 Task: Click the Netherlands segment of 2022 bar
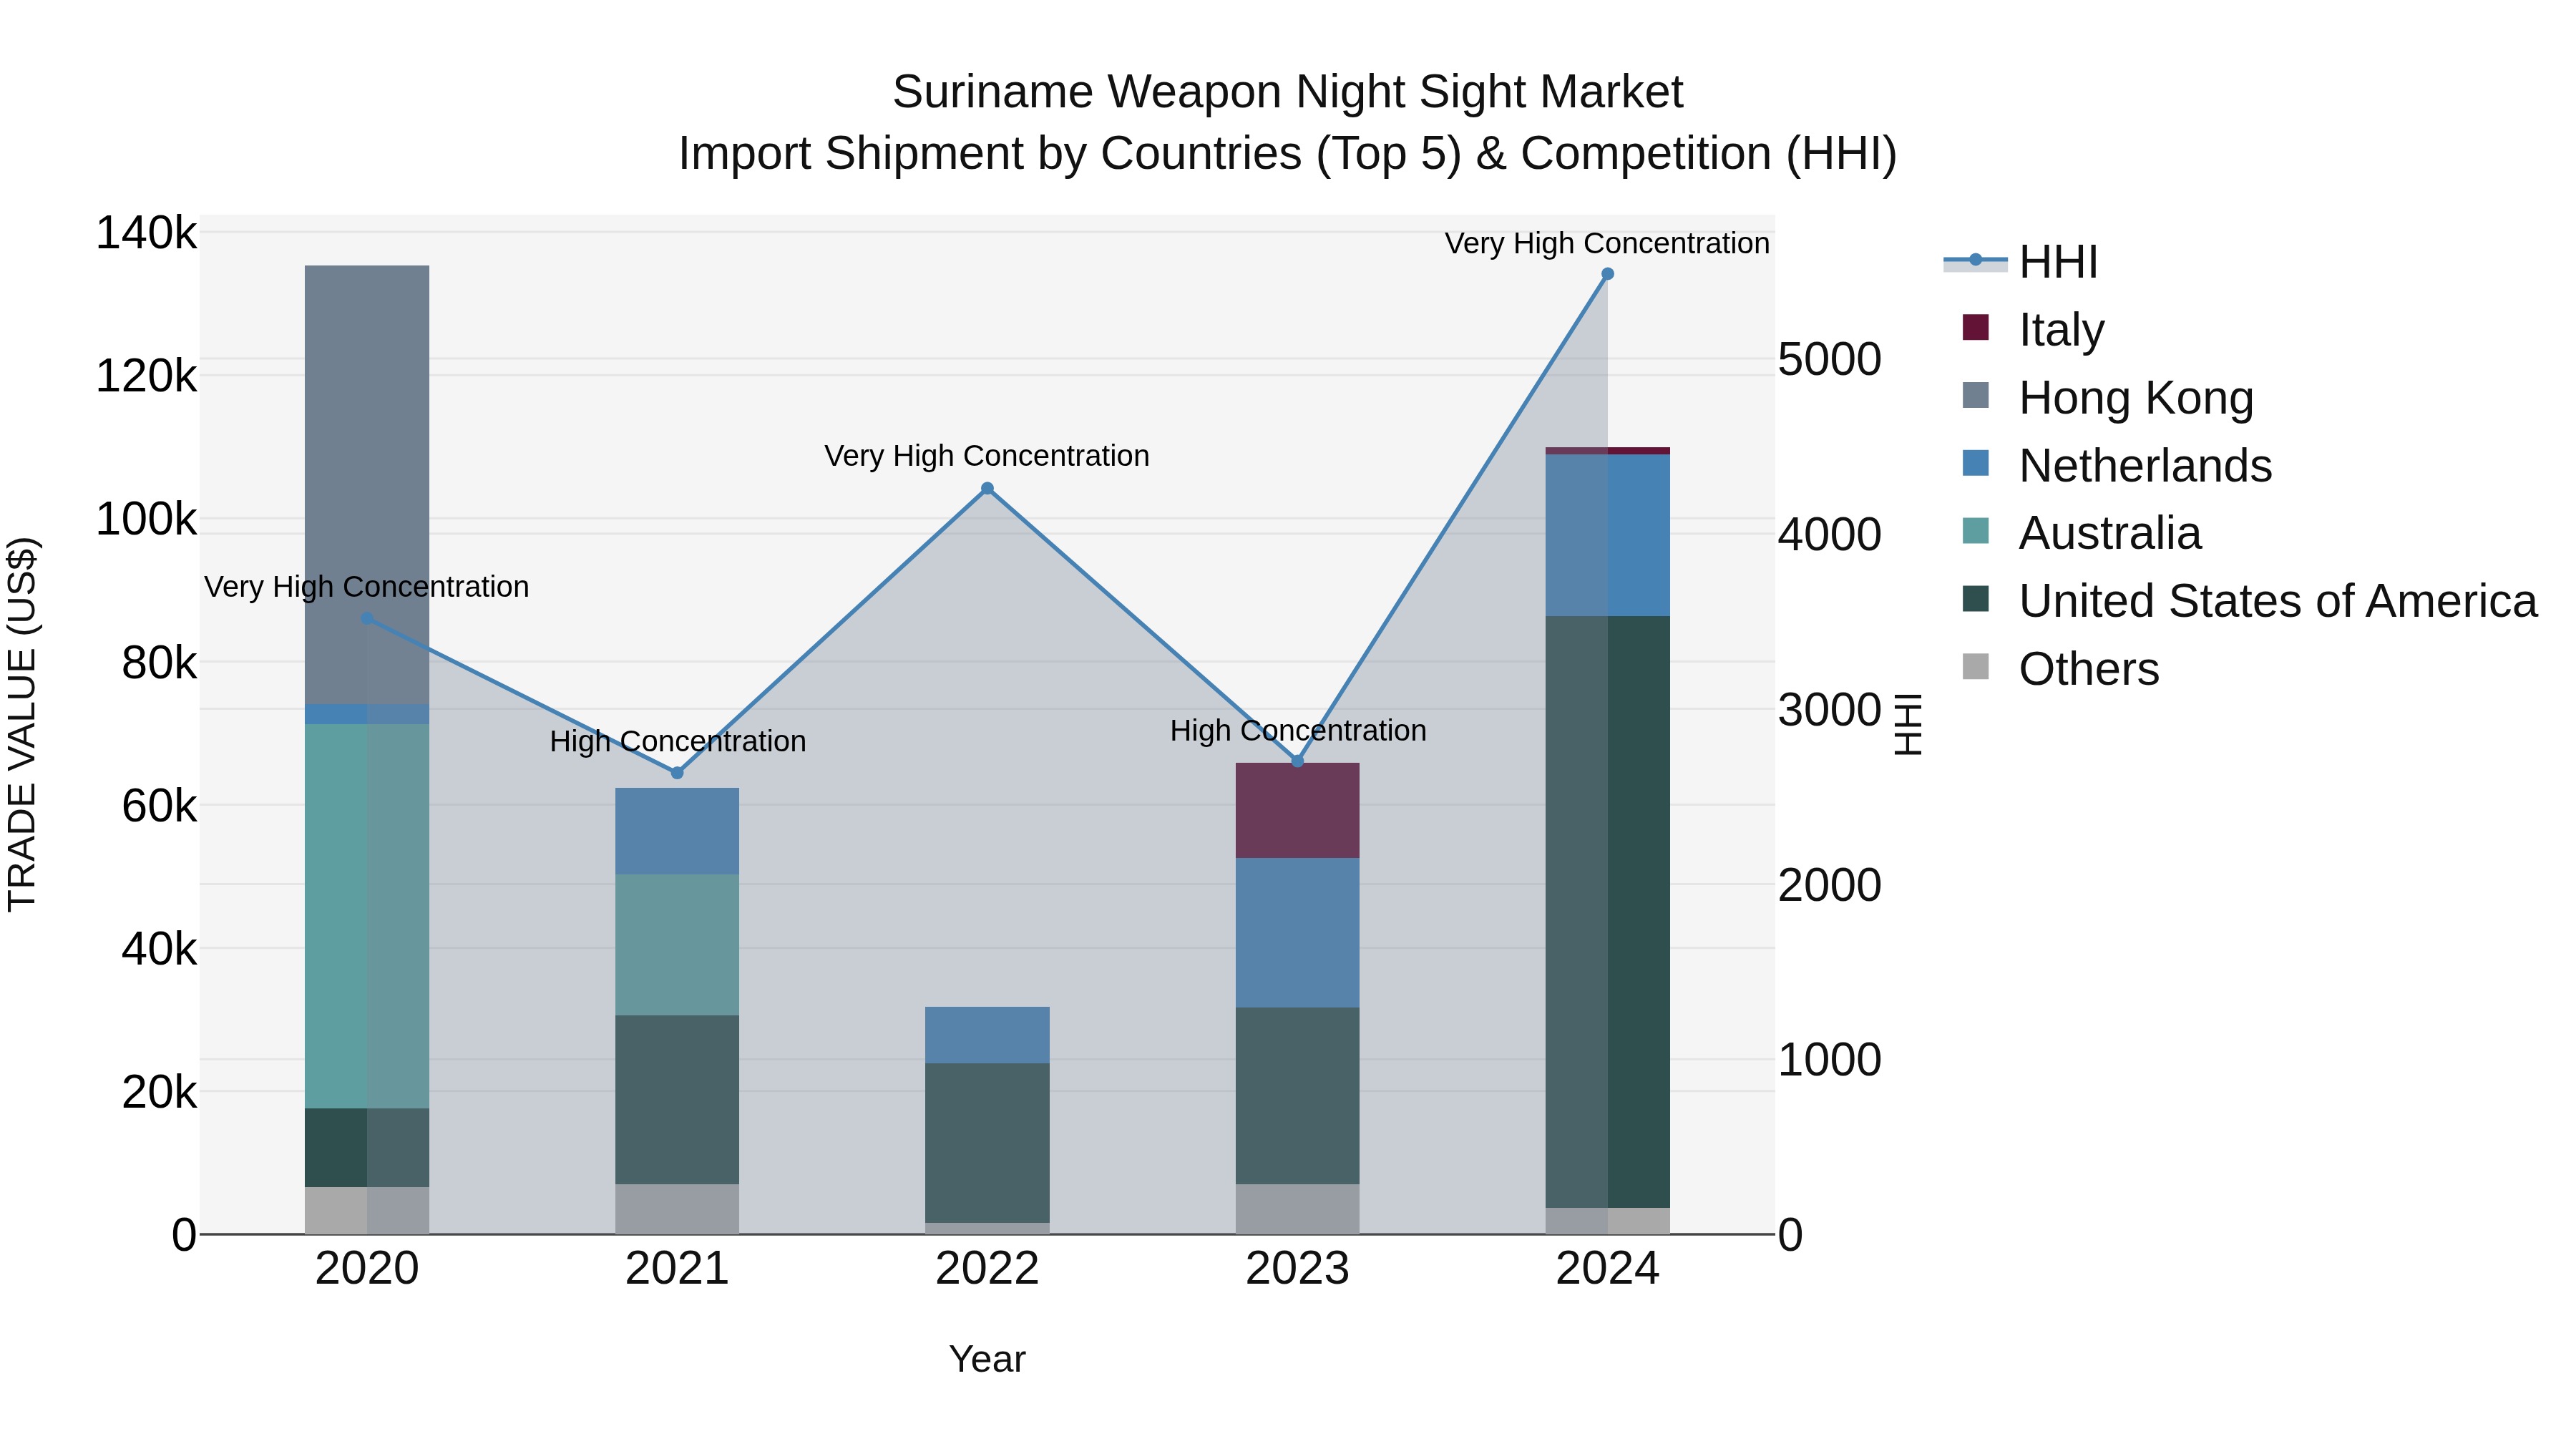987,1035
